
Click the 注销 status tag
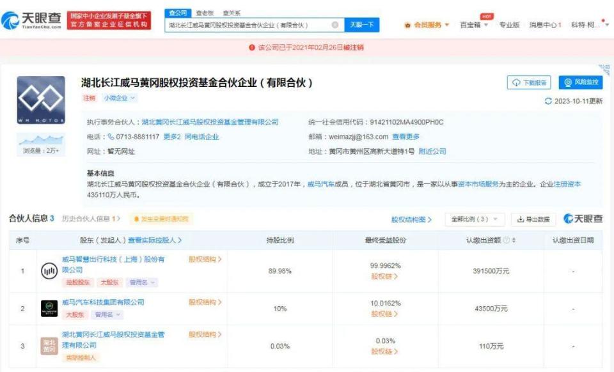[x=90, y=98]
